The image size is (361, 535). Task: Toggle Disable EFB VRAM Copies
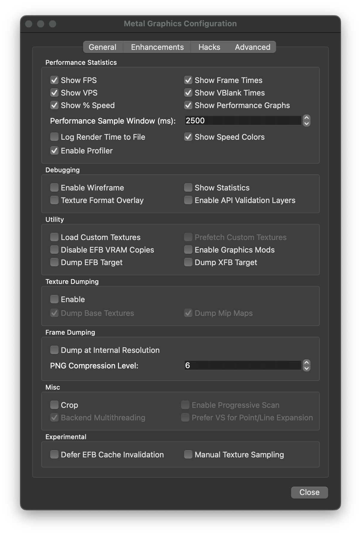click(54, 250)
